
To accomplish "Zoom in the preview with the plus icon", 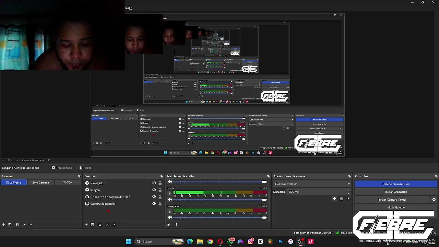I will click(x=17, y=160).
